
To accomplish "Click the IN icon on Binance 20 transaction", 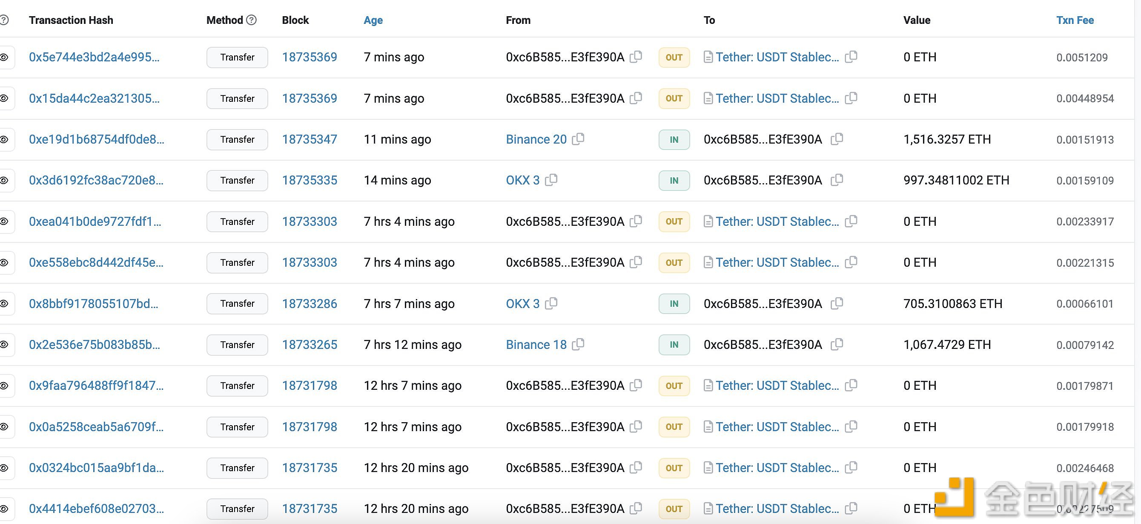I will click(671, 139).
